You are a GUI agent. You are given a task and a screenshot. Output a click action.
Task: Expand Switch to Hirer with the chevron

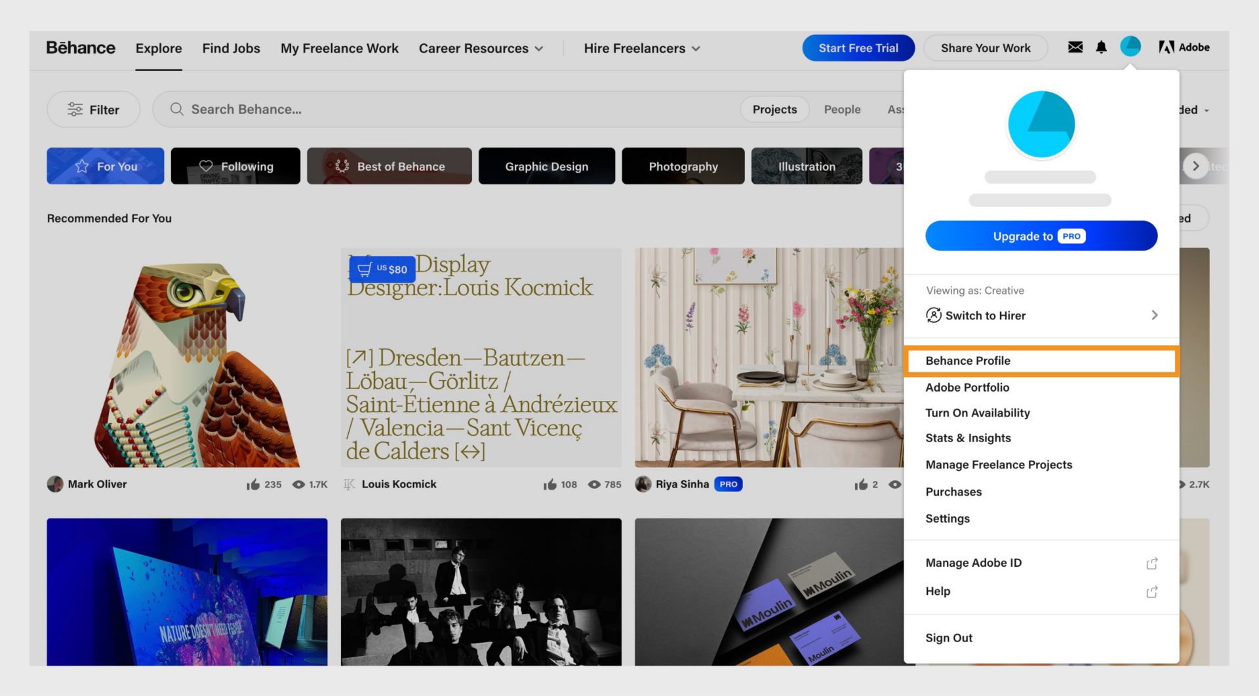click(x=1154, y=316)
